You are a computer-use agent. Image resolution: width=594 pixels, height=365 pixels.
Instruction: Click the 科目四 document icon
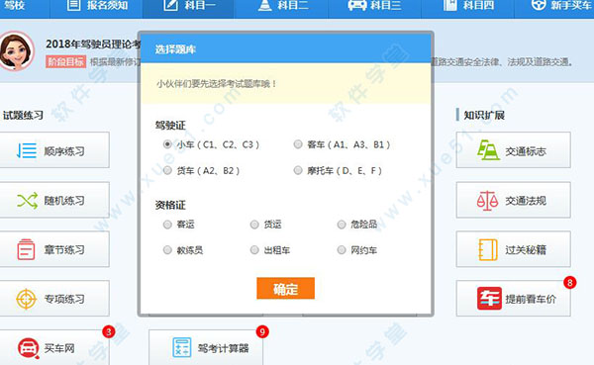coord(449,5)
